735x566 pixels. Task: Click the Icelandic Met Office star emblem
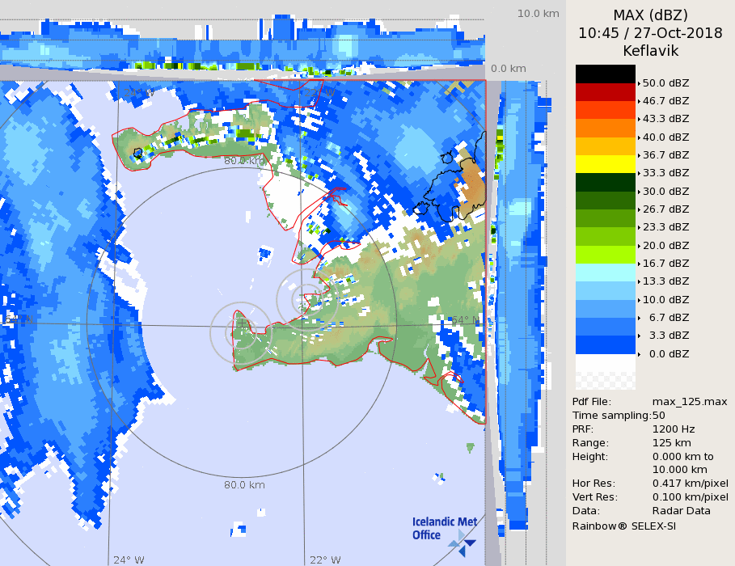463,543
